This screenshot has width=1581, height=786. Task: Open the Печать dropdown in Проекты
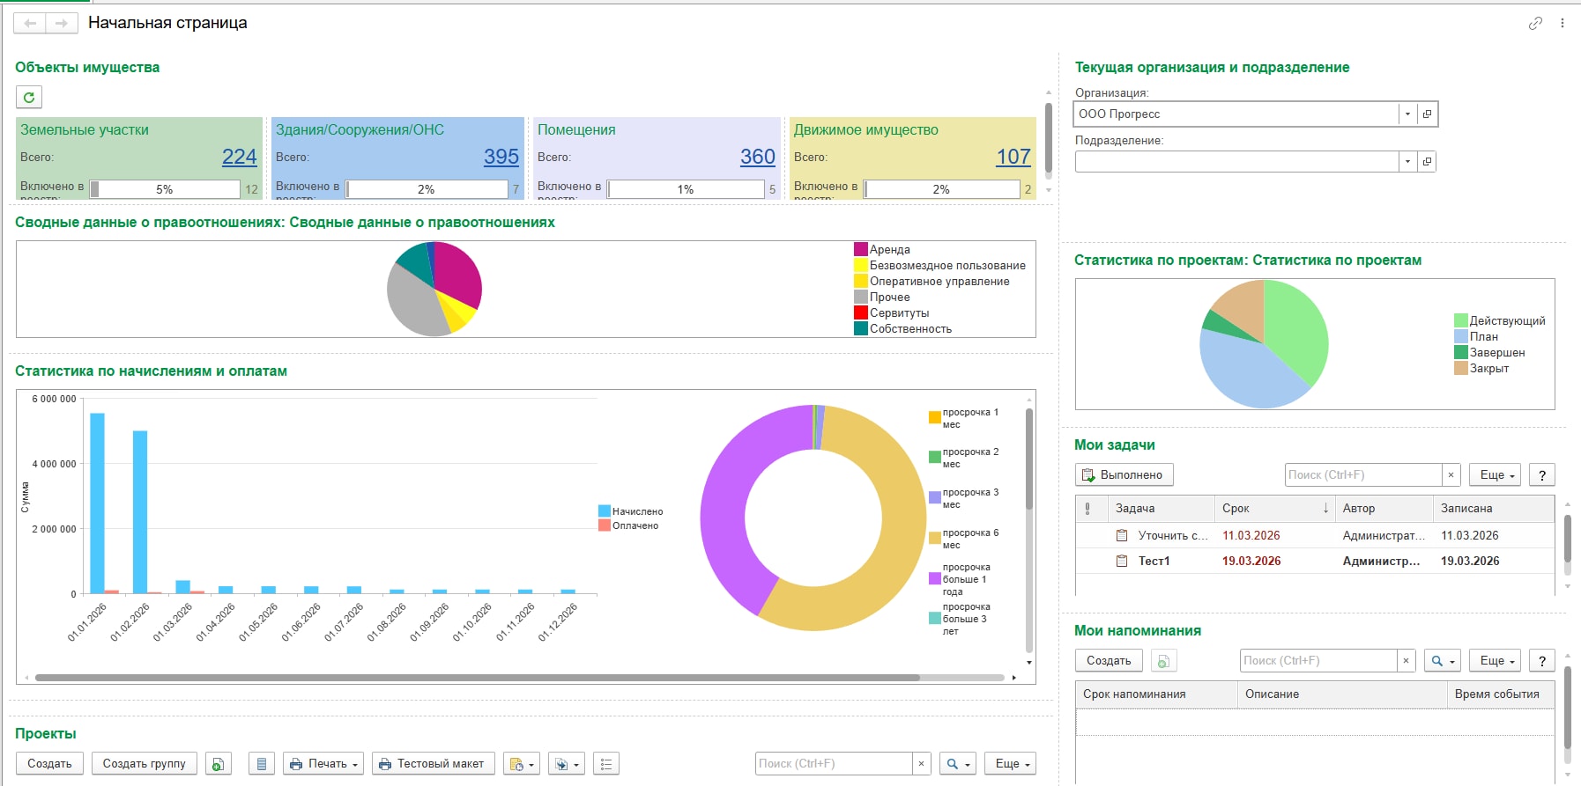click(323, 764)
